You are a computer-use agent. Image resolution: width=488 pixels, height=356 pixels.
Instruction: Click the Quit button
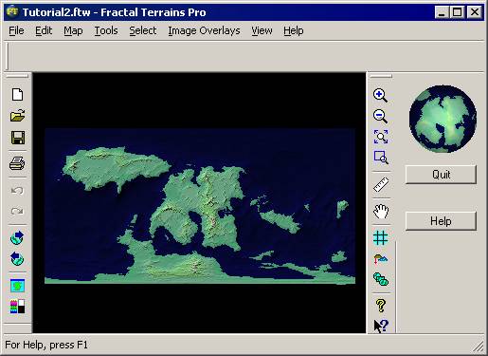click(x=441, y=175)
